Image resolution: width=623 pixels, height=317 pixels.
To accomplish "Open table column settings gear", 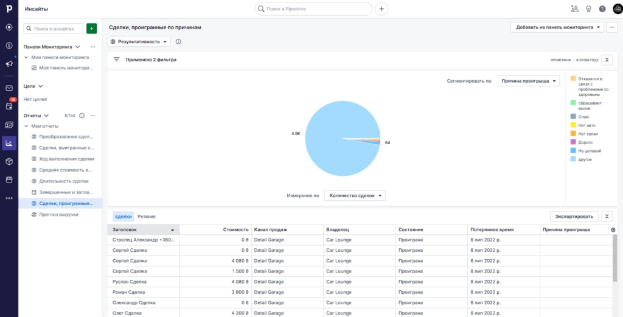I will point(613,229).
